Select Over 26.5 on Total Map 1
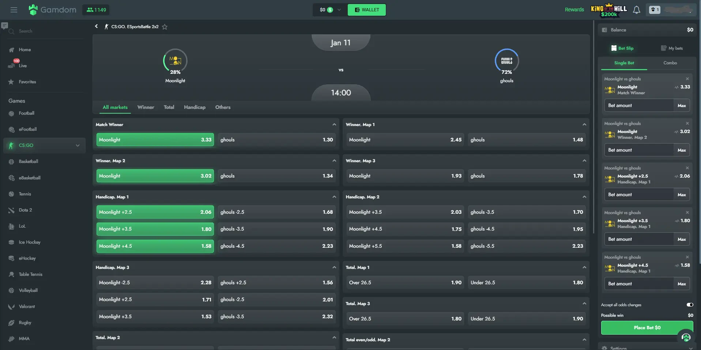701x350 pixels. (x=405, y=282)
